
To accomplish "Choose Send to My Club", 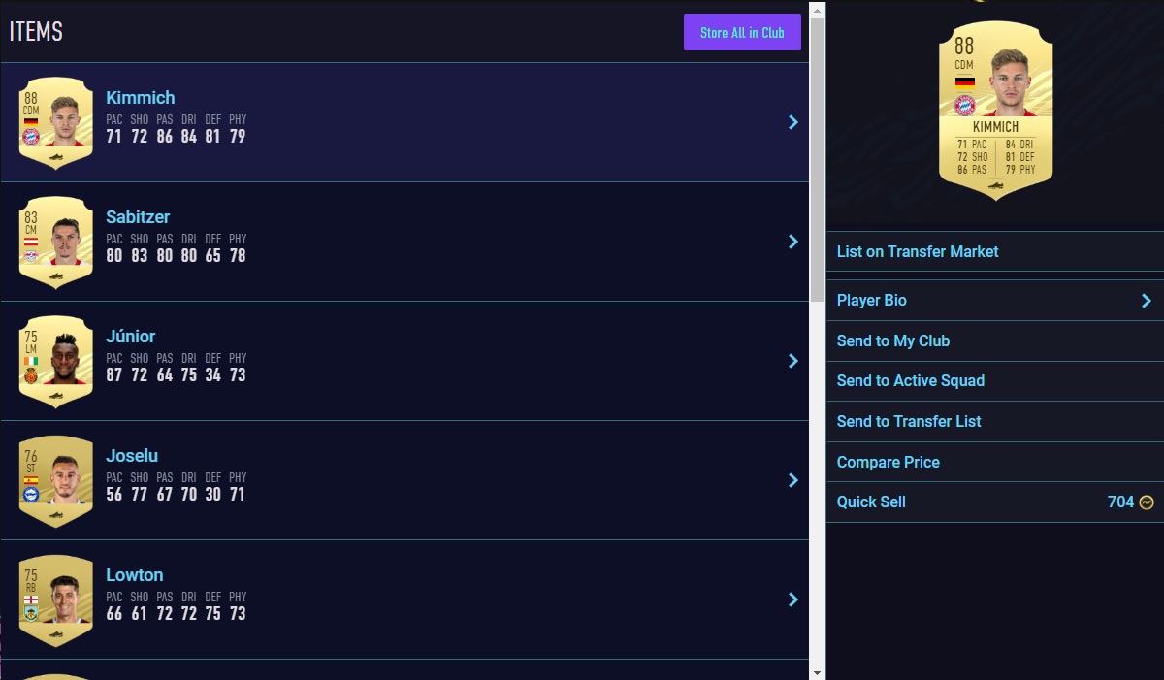I will [x=995, y=341].
